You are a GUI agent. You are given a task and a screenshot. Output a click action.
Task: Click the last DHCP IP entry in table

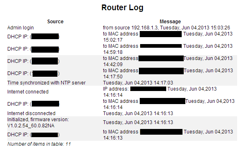[33, 135]
